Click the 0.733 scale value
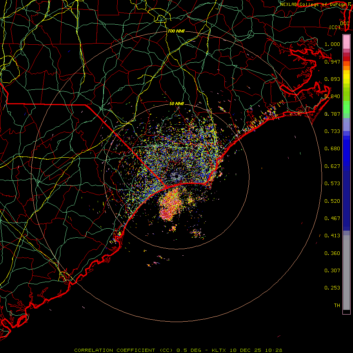Viewport: 353px width, 353px height. 332,131
